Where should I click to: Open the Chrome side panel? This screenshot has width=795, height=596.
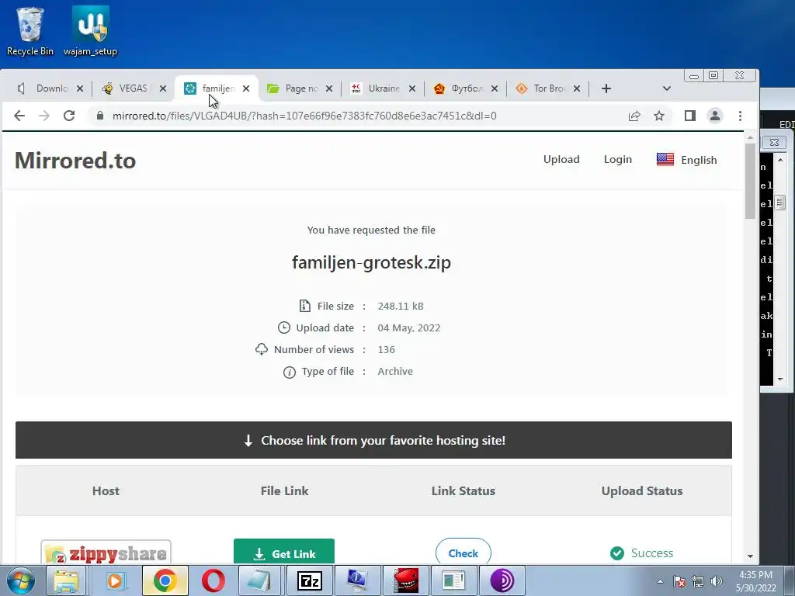pos(689,116)
